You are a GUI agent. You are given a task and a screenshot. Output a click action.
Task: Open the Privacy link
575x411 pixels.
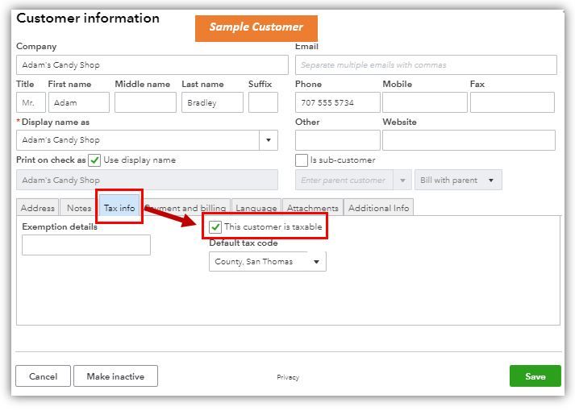tap(288, 377)
